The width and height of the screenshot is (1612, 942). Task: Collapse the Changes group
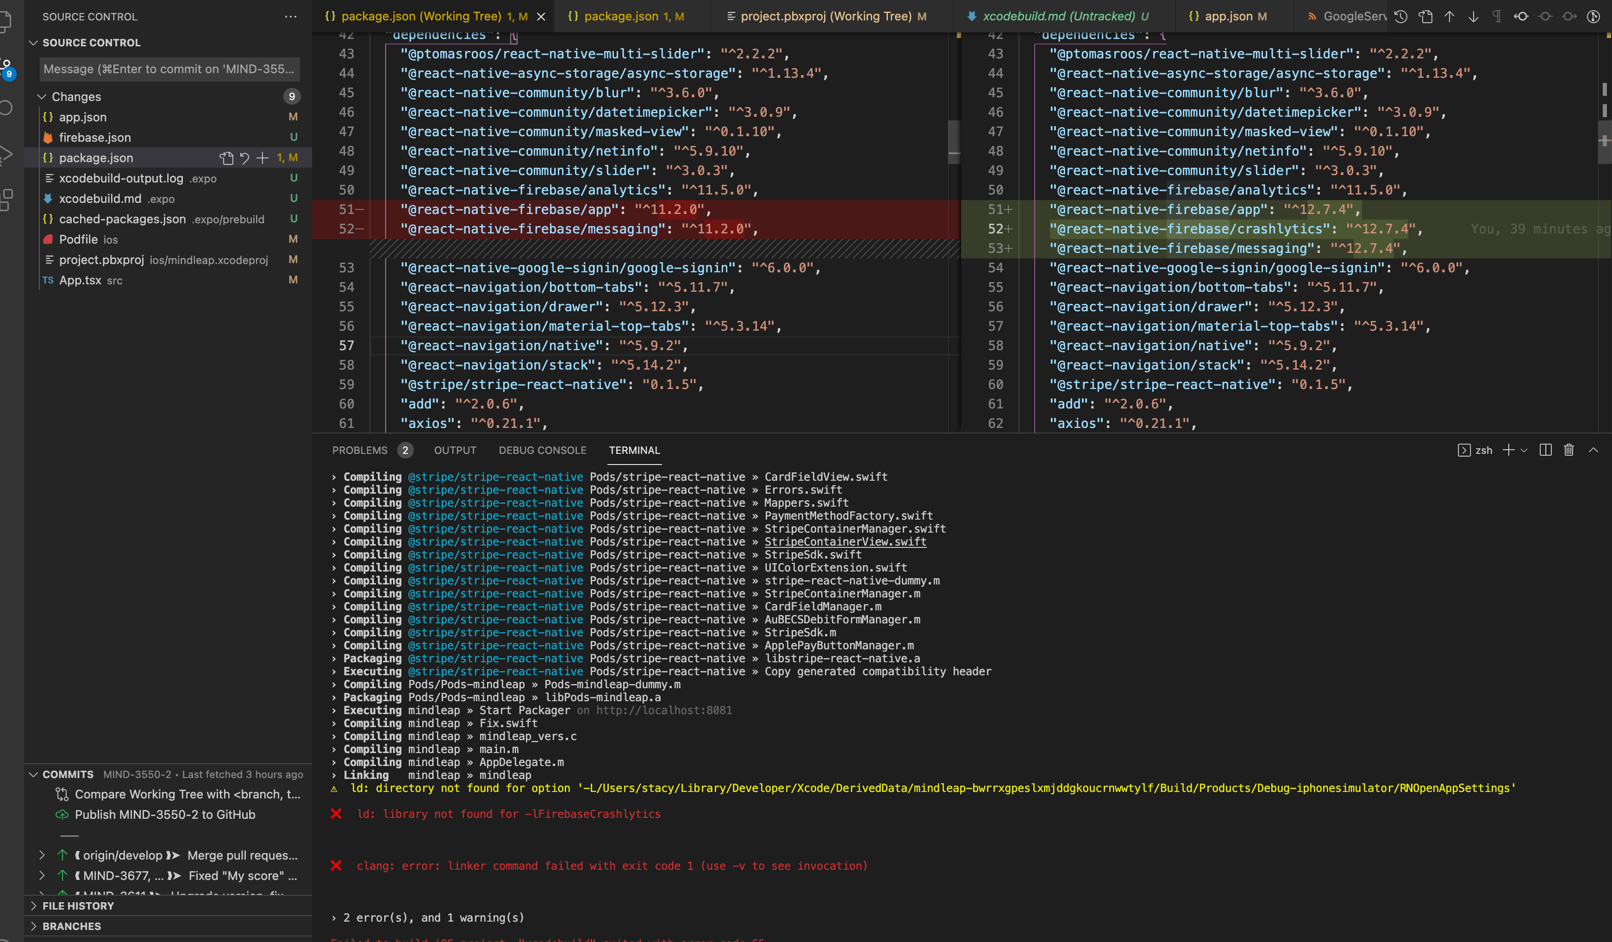42,97
